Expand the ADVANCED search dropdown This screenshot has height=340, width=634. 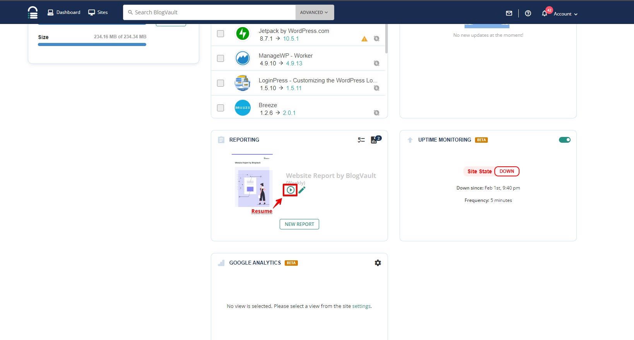click(314, 12)
